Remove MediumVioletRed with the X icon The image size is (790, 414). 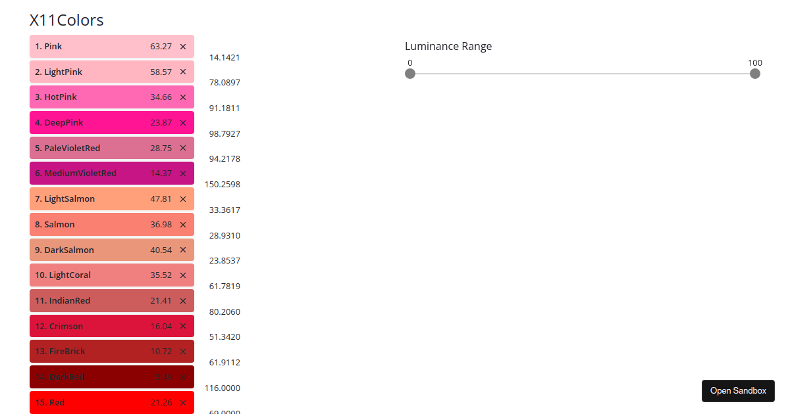tap(183, 173)
